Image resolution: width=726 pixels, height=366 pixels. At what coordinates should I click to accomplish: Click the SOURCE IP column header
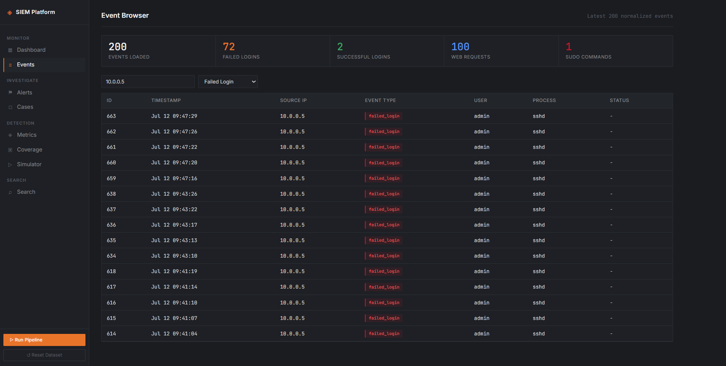(293, 100)
